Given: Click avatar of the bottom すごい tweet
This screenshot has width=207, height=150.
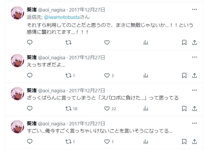Looking at the screenshot, I should point(17,127).
